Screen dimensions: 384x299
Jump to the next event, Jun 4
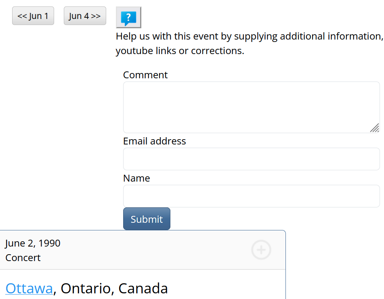pos(85,16)
